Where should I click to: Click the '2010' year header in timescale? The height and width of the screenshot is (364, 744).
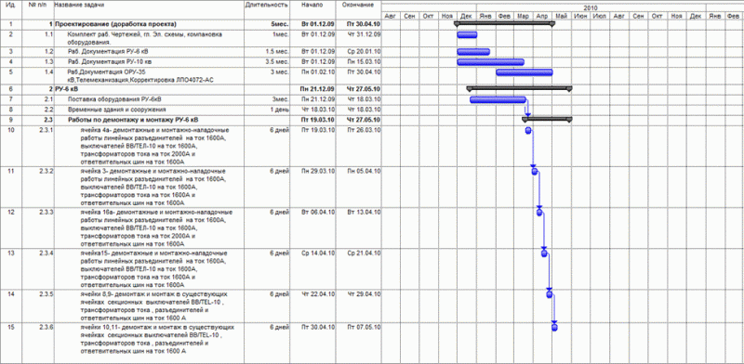pos(591,8)
